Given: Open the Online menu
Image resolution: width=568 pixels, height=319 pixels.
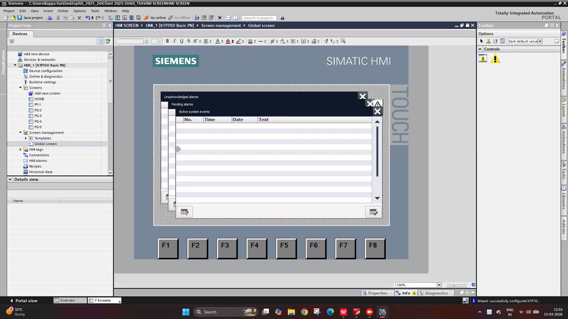Looking at the screenshot, I should pos(63,11).
